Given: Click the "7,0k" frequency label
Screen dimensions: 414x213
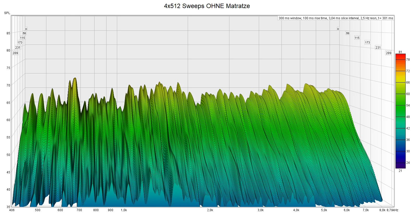Looking at the screenshot, I should tap(366, 210).
